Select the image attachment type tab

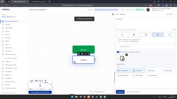146,35
